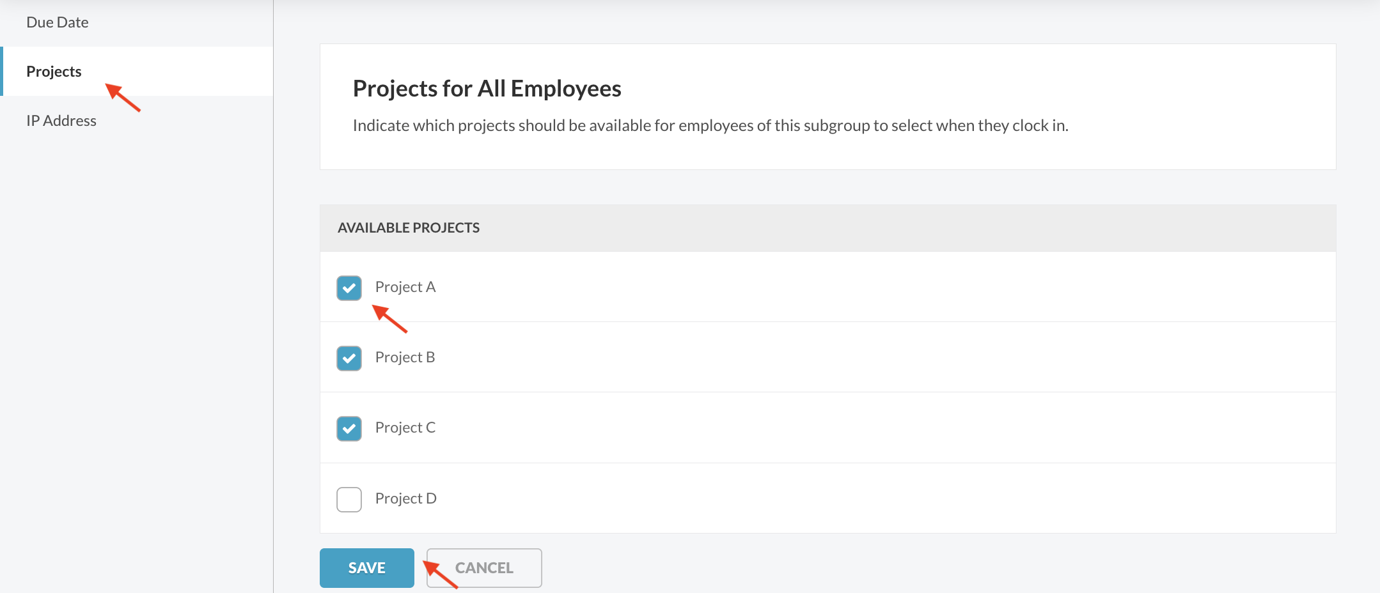Uncheck the Project A checkbox
This screenshot has width=1380, height=593.
point(349,288)
